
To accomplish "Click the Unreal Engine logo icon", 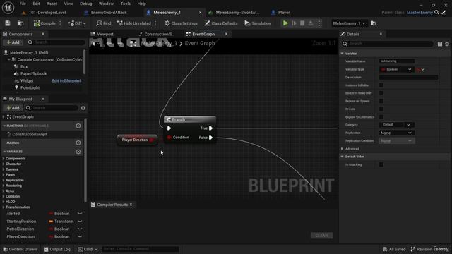I will point(8,8).
